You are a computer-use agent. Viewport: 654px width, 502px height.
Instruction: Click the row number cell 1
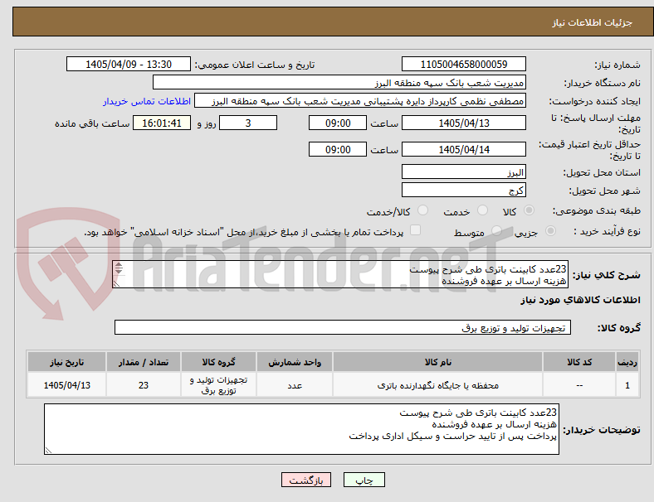[x=627, y=385]
